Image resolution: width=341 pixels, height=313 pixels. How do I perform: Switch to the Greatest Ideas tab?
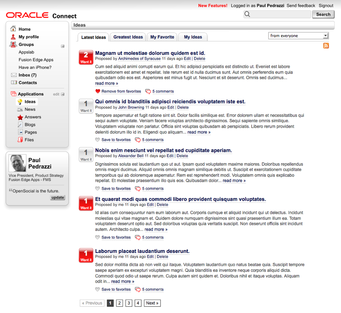point(128,37)
